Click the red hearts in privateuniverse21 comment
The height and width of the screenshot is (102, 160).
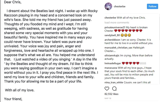(x=128, y=31)
